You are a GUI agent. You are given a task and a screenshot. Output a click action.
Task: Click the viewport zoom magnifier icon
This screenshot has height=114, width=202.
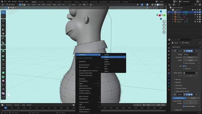pyautogui.click(x=164, y=22)
